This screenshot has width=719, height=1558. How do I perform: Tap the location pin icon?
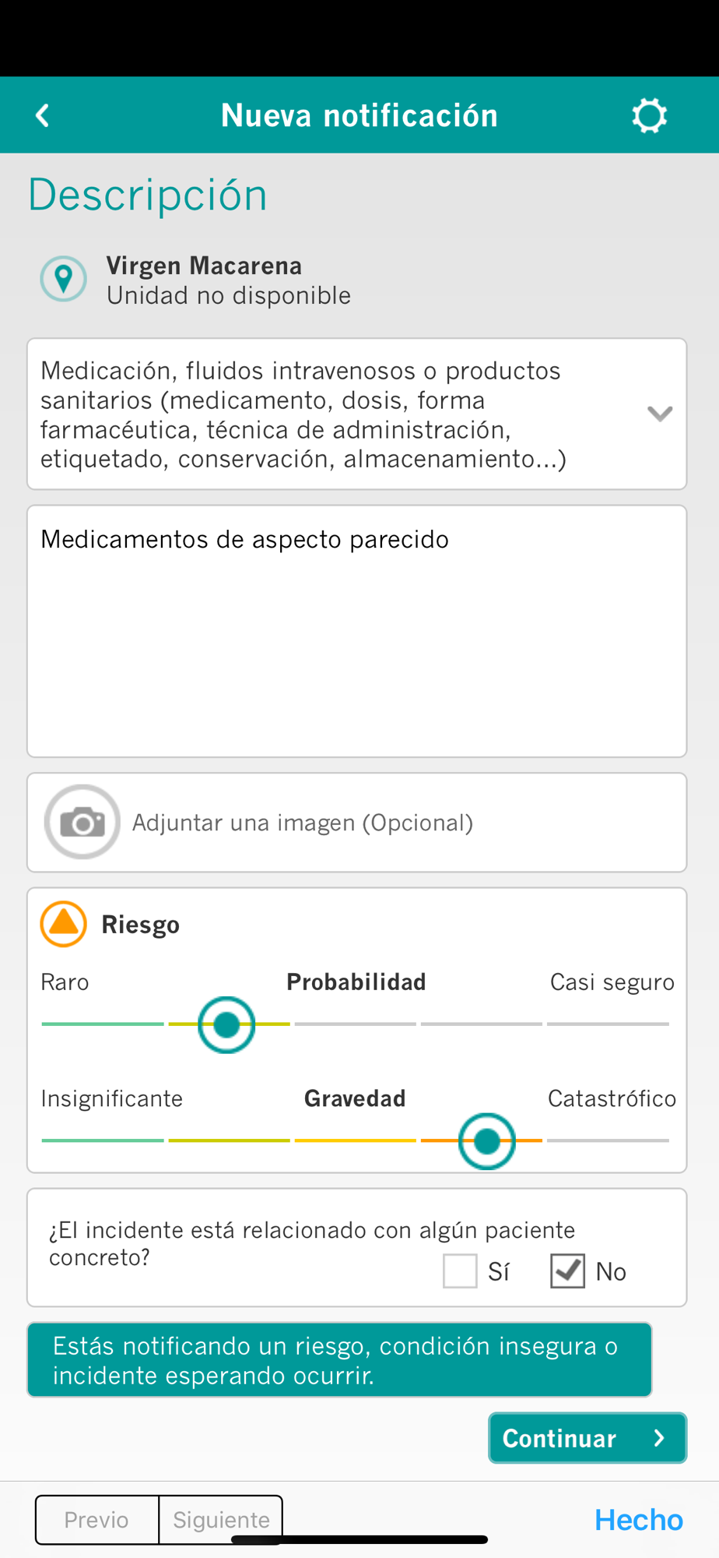coord(63,279)
